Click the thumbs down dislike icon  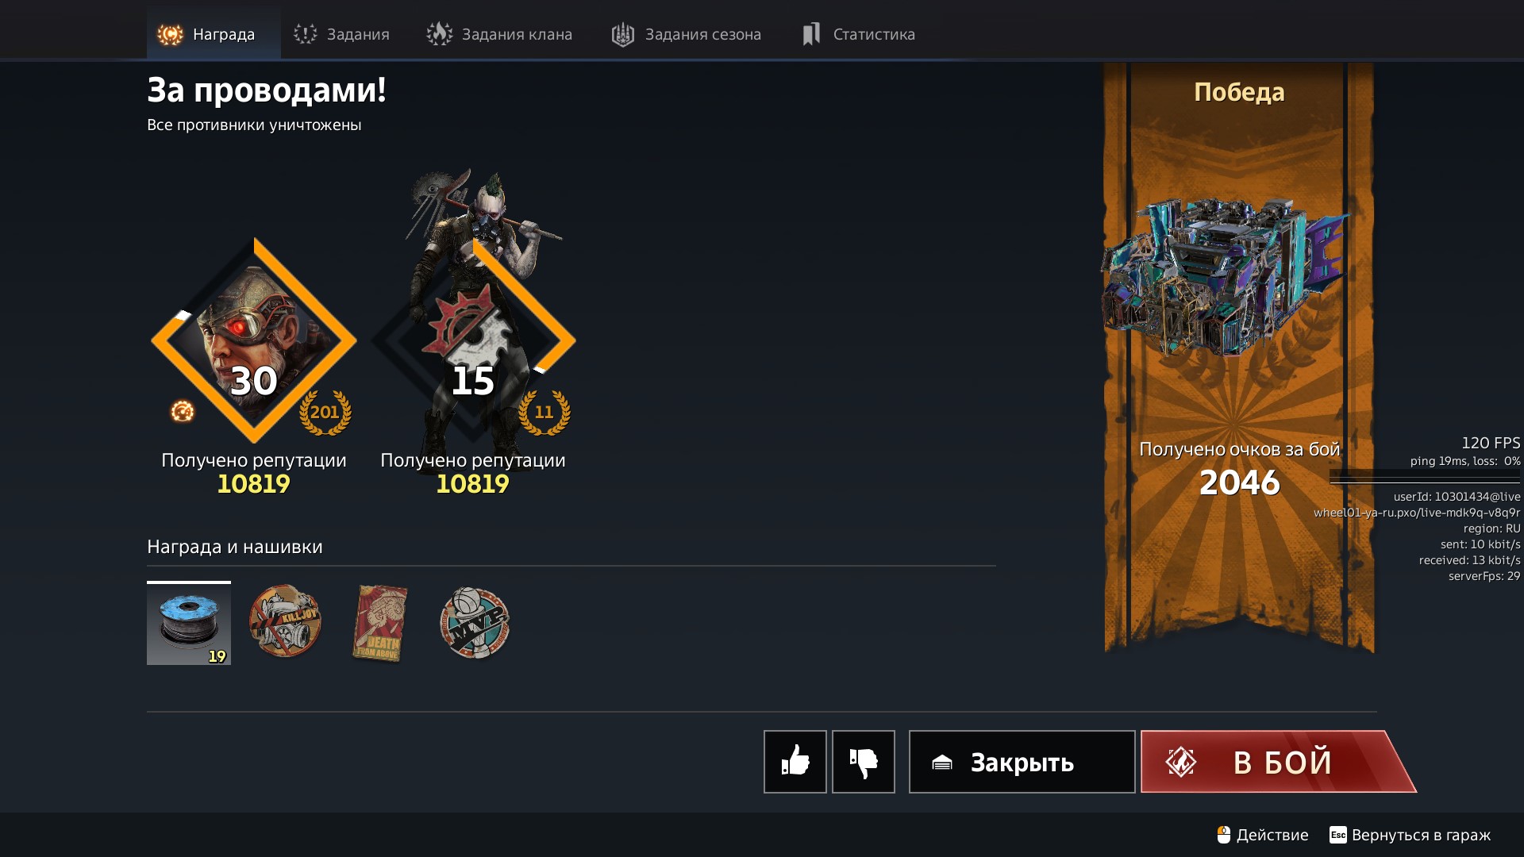[864, 762]
